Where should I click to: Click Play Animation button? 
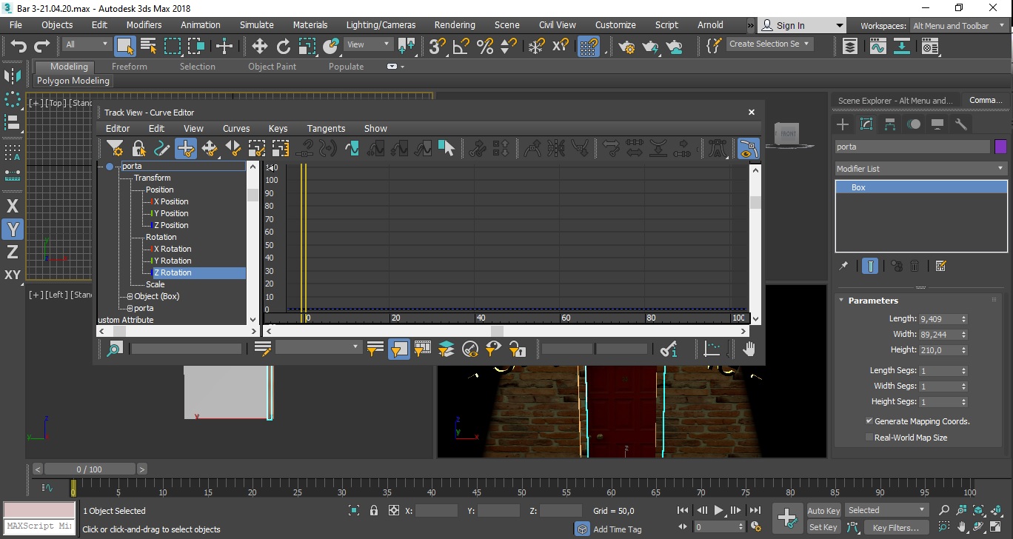(718, 510)
